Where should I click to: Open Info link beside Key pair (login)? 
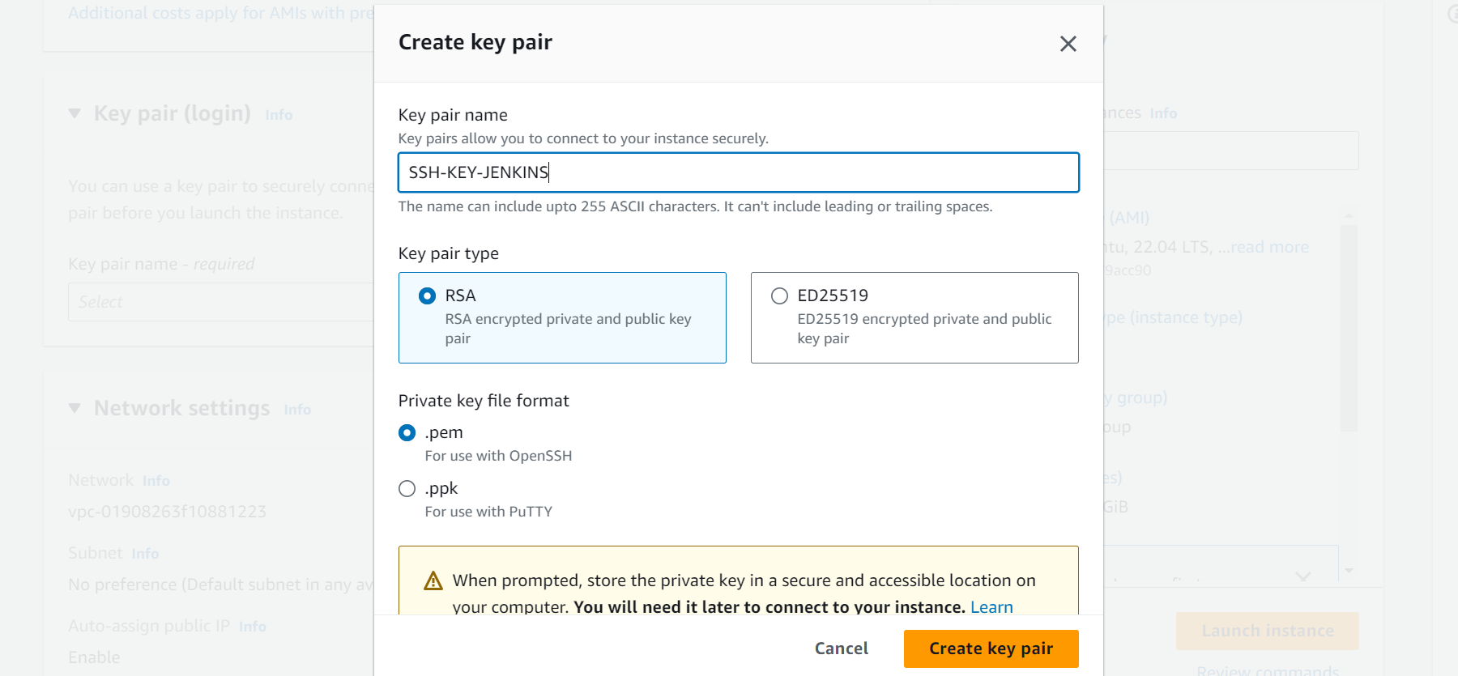(279, 115)
